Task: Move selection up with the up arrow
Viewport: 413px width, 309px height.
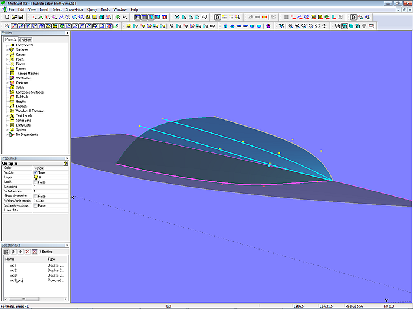Action: coord(13,251)
